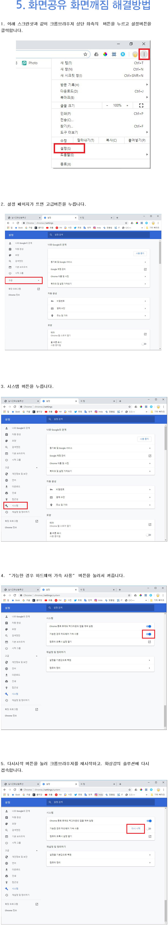Collapse 고급 section arrow in step 3 sidebar
The image size is (168, 927).
(37, 467)
